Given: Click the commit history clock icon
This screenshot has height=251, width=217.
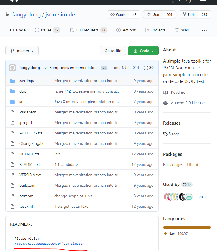Looking at the screenshot, I should pos(146,68).
